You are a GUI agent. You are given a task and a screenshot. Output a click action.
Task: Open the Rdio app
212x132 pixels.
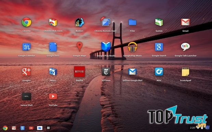(x=159, y=71)
